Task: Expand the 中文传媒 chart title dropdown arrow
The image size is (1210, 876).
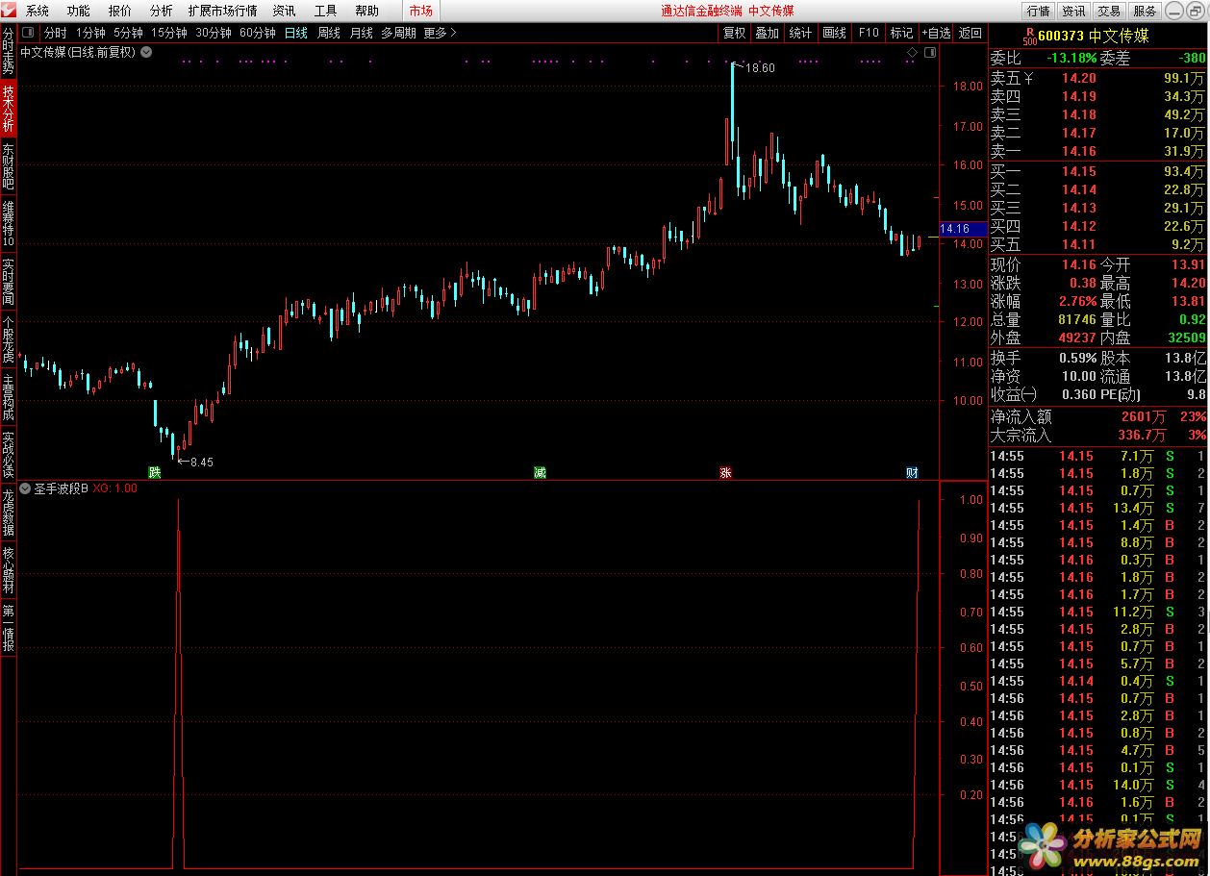Action: coord(146,52)
